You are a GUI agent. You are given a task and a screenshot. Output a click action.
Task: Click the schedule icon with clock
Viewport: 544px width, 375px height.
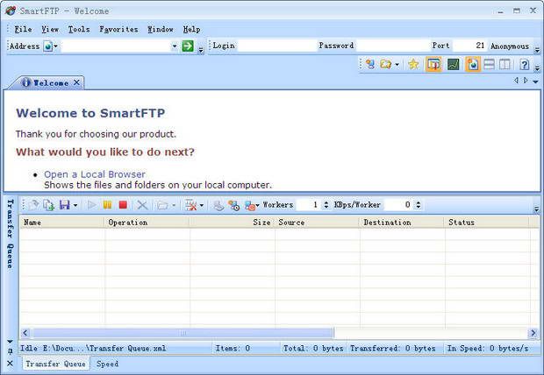pos(234,205)
